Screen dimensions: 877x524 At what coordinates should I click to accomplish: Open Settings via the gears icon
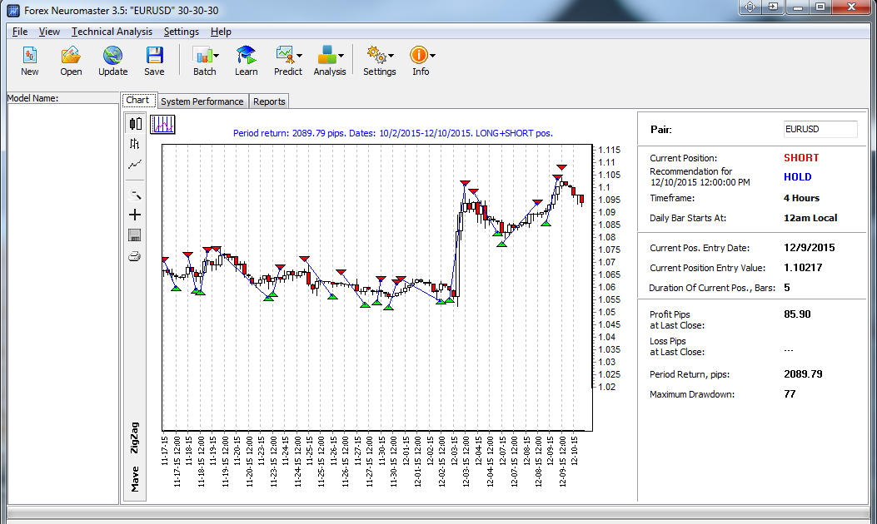(x=376, y=56)
